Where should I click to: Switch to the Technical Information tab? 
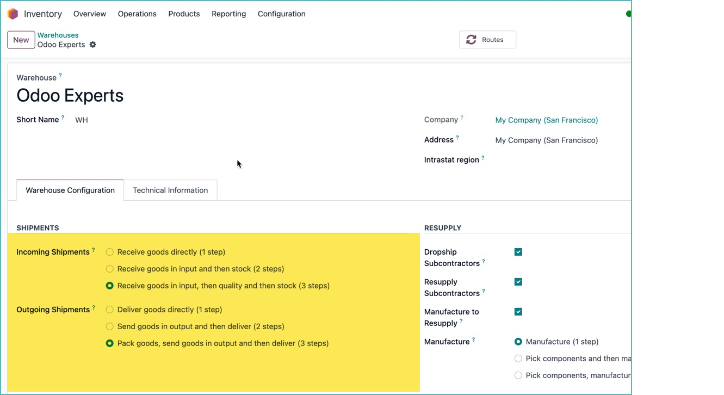(170, 190)
